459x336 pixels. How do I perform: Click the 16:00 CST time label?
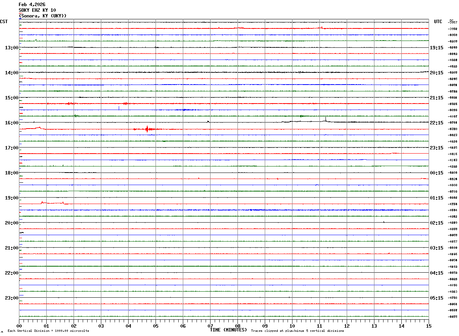[x=12, y=123]
